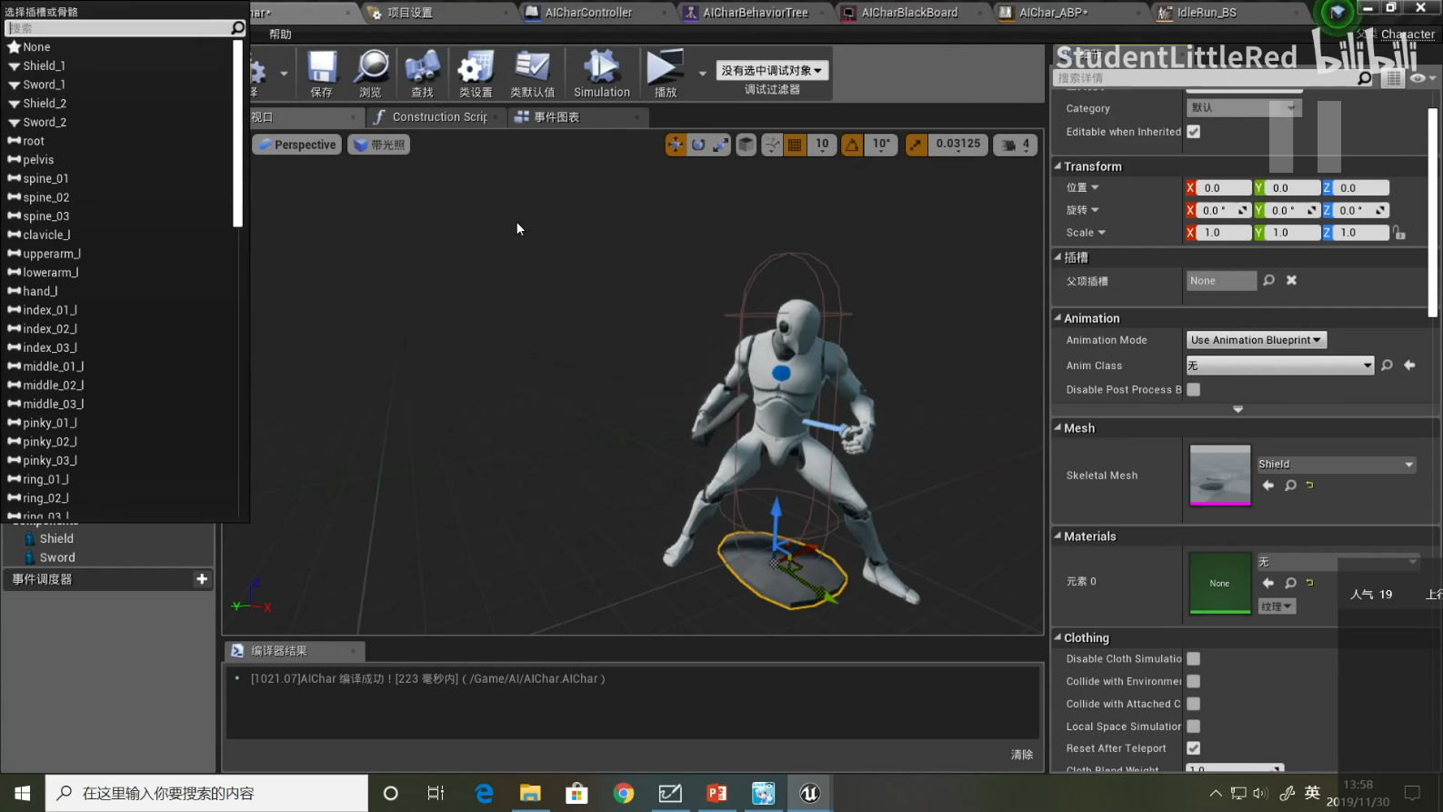The width and height of the screenshot is (1443, 812).
Task: Select Sword_2 socket in the list
Action: (45, 122)
